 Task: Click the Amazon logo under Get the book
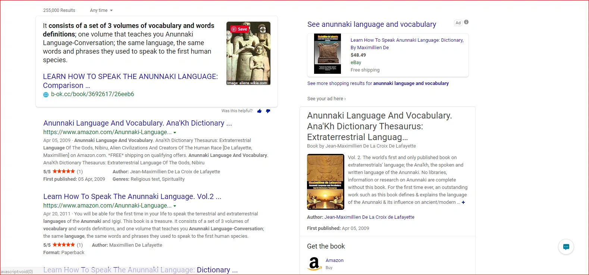[314, 263]
